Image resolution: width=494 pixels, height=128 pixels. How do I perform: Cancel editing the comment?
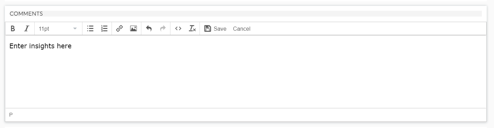click(241, 29)
